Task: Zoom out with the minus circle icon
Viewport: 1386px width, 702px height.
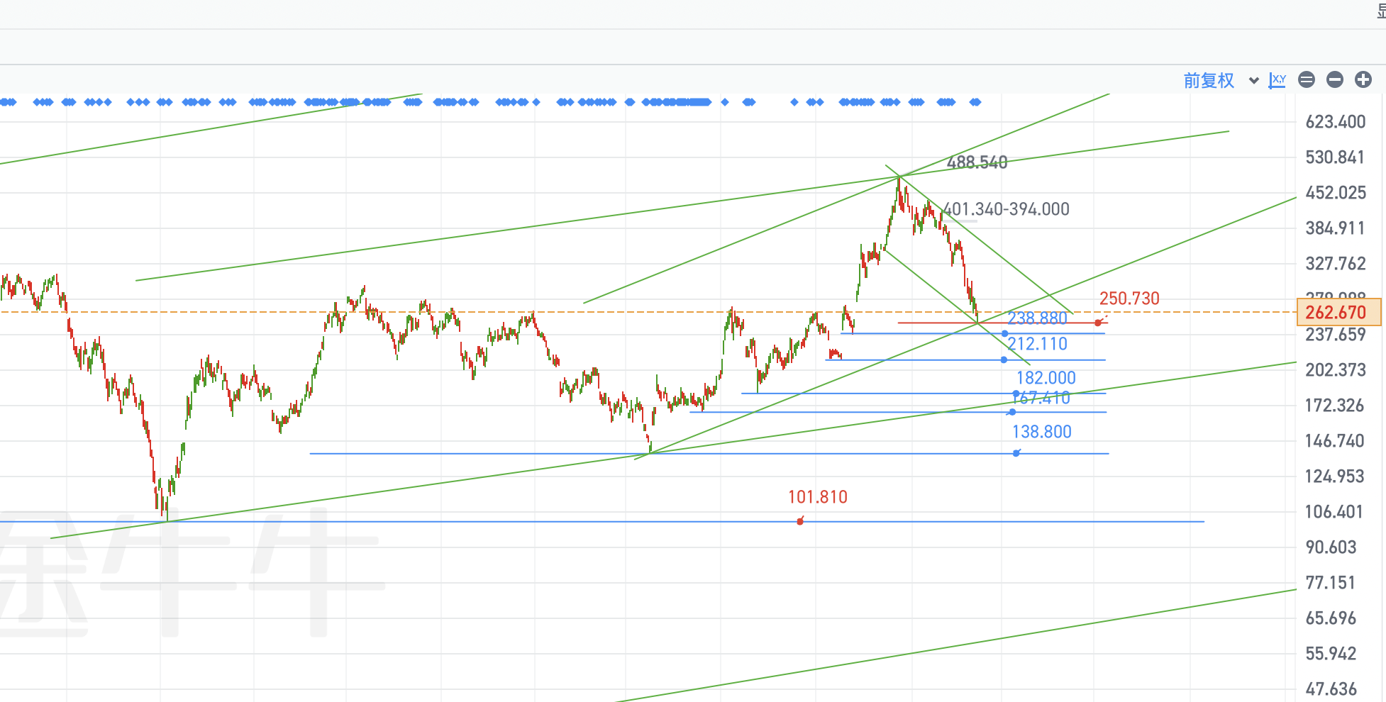Action: coord(1335,80)
